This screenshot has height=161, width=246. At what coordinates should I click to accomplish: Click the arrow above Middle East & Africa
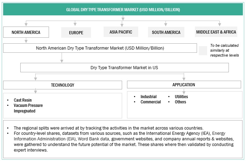coord(219,23)
